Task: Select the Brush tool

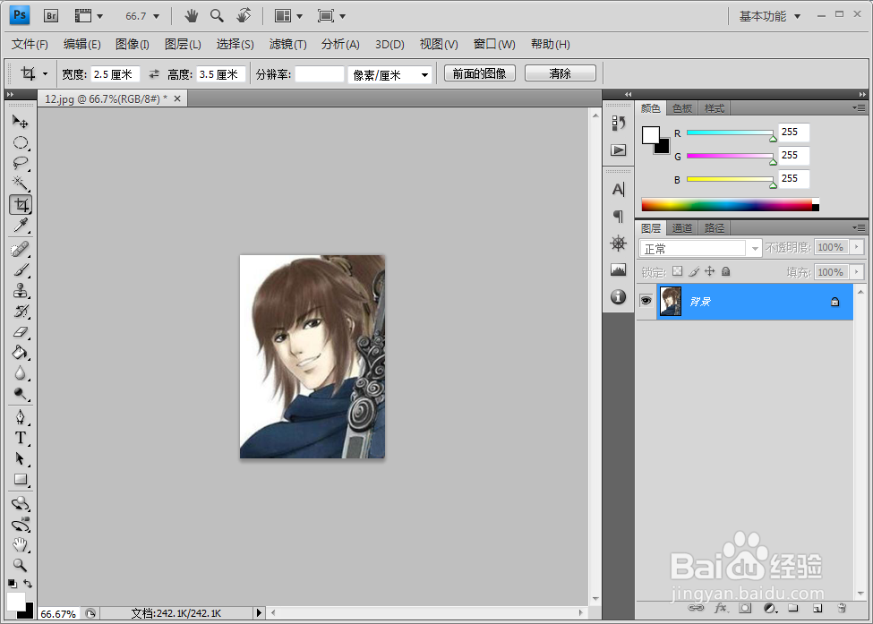Action: 21,270
